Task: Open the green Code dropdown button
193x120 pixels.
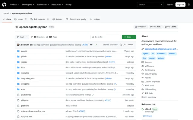Action: 129,37
